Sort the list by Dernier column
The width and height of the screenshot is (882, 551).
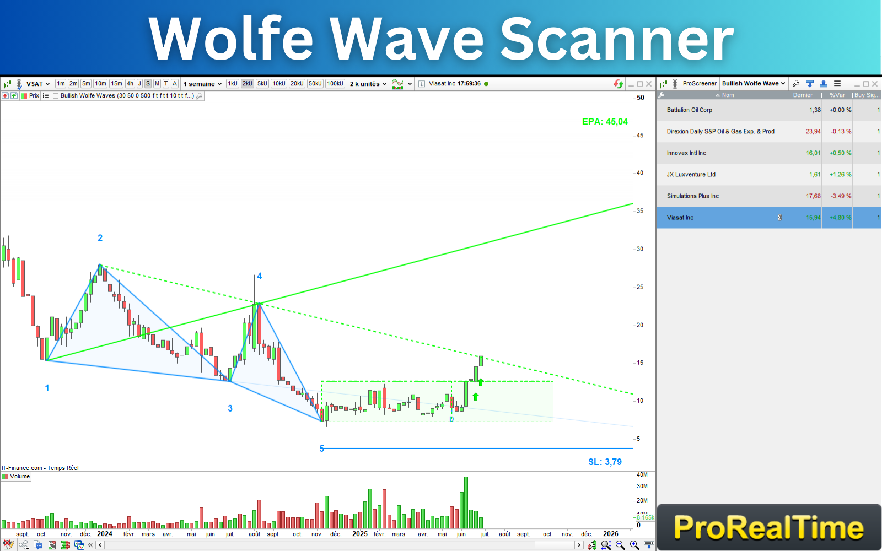pyautogui.click(x=803, y=95)
